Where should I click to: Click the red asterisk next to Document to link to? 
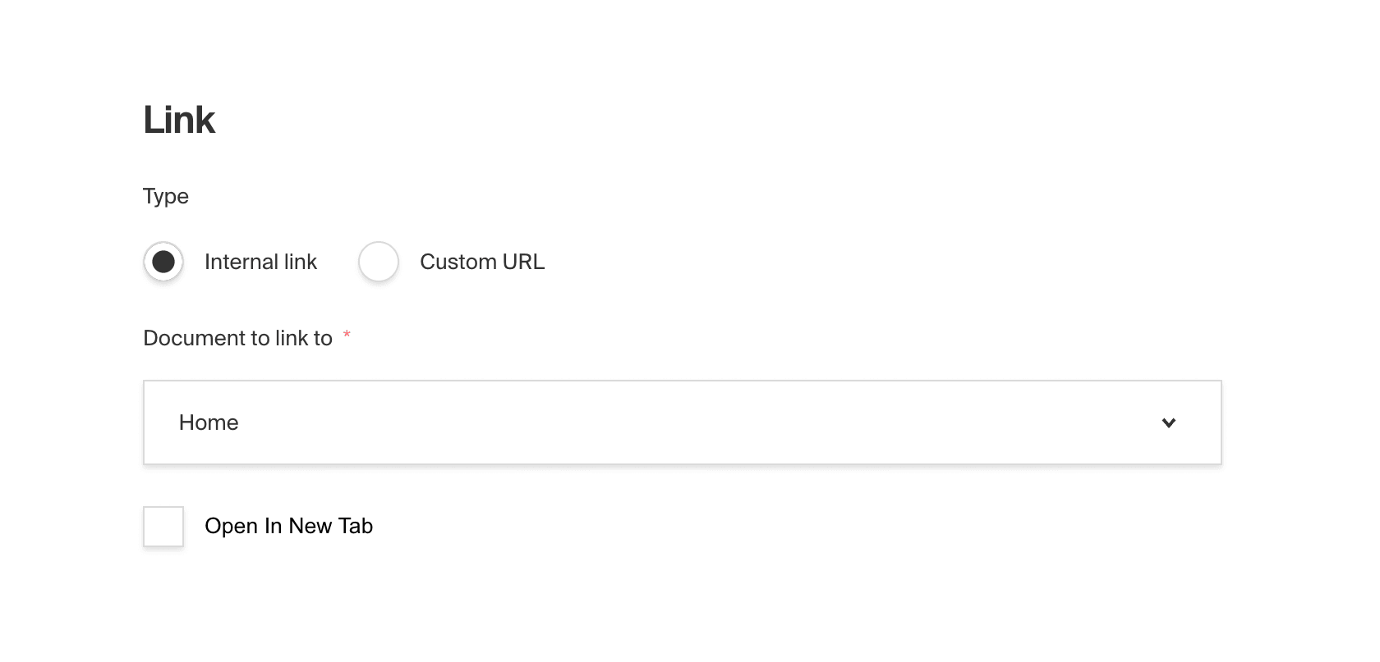point(347,336)
